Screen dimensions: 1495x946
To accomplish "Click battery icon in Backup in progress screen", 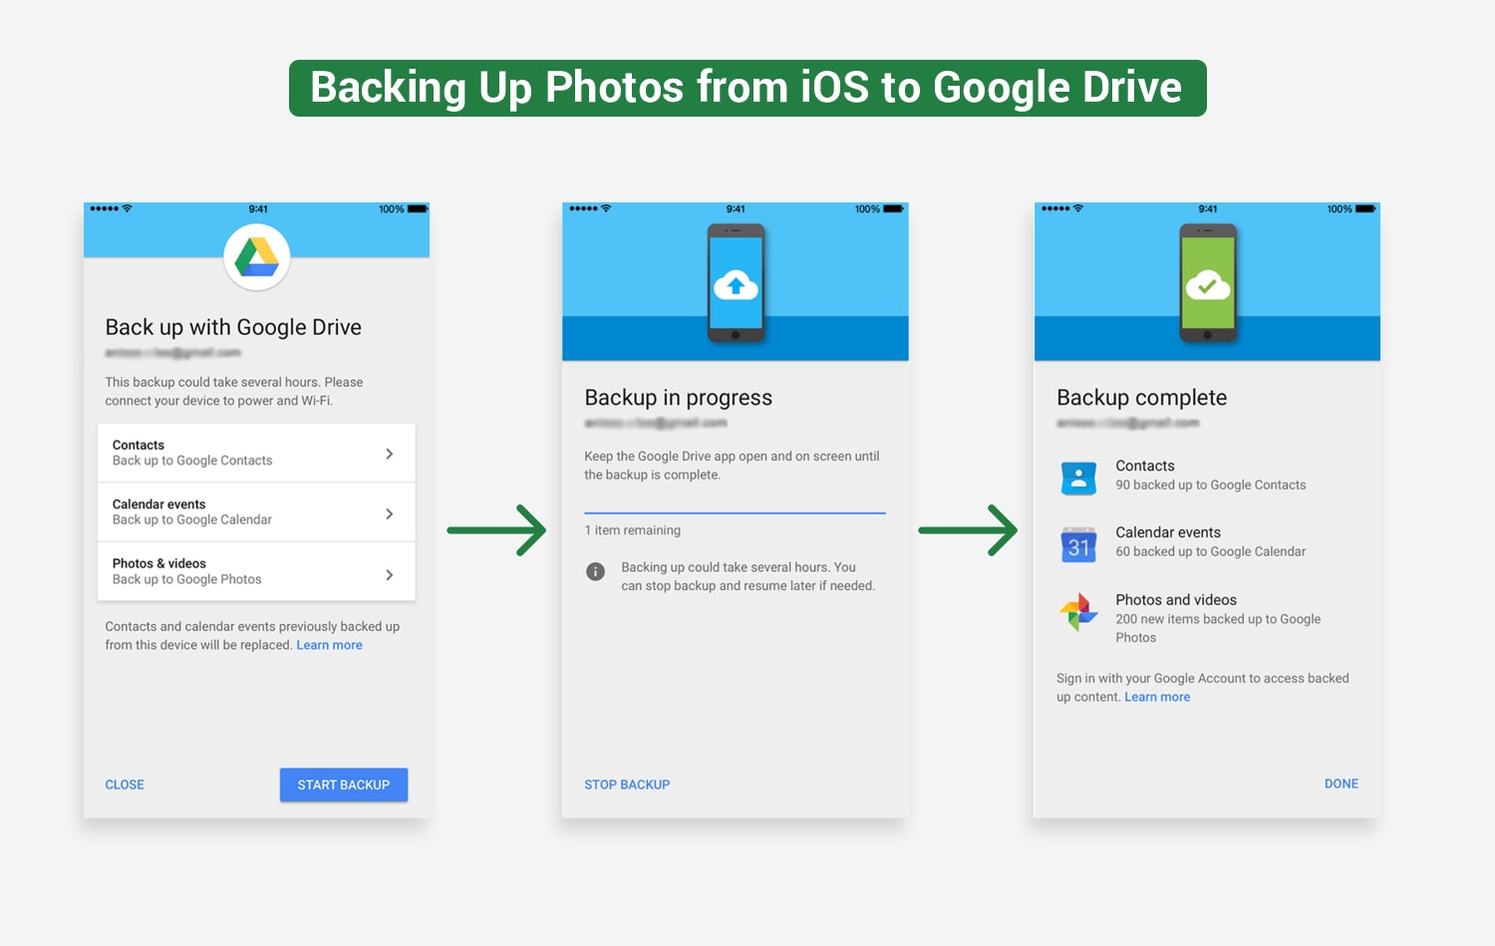I will click(894, 209).
